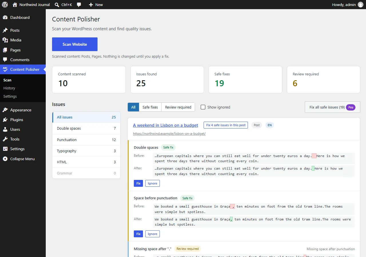The width and height of the screenshot is (366, 257).
Task: Open the Dashboard gauge icon
Action: point(5,17)
